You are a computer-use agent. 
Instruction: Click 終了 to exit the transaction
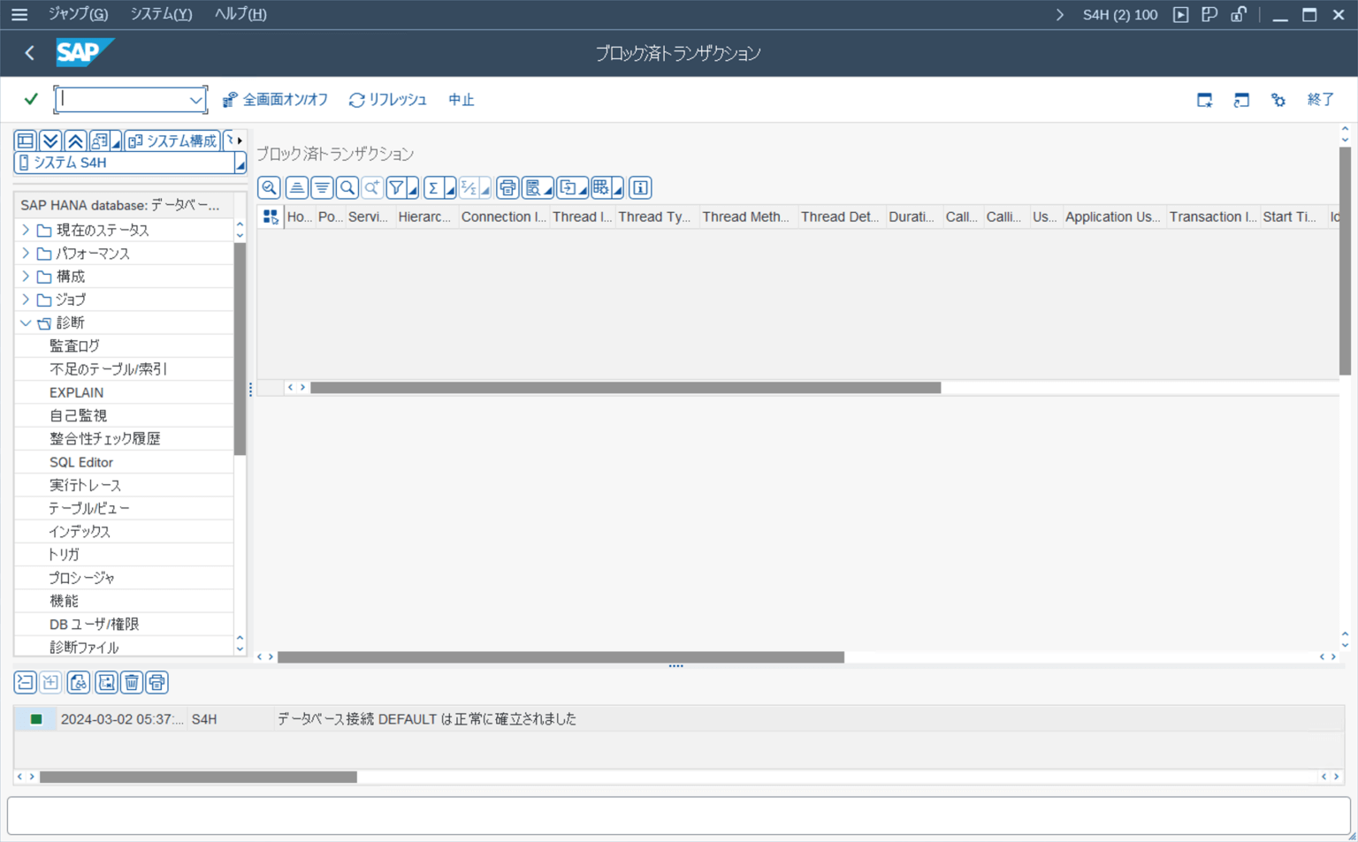(1320, 99)
